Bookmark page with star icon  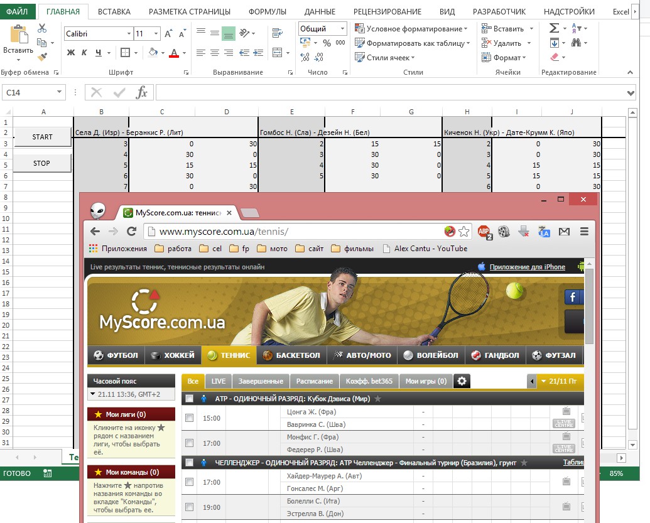pos(464,231)
